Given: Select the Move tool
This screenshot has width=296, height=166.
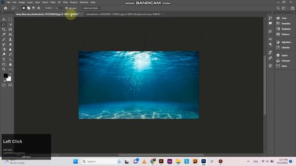Looking at the screenshot, I should (4, 19).
